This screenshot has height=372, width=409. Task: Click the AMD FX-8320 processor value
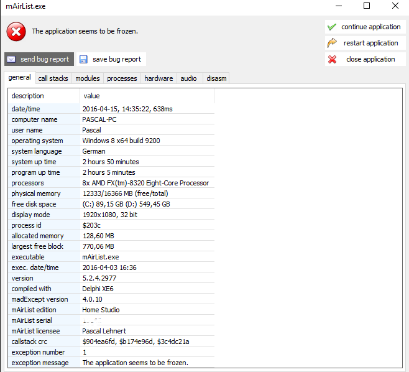[x=145, y=183]
